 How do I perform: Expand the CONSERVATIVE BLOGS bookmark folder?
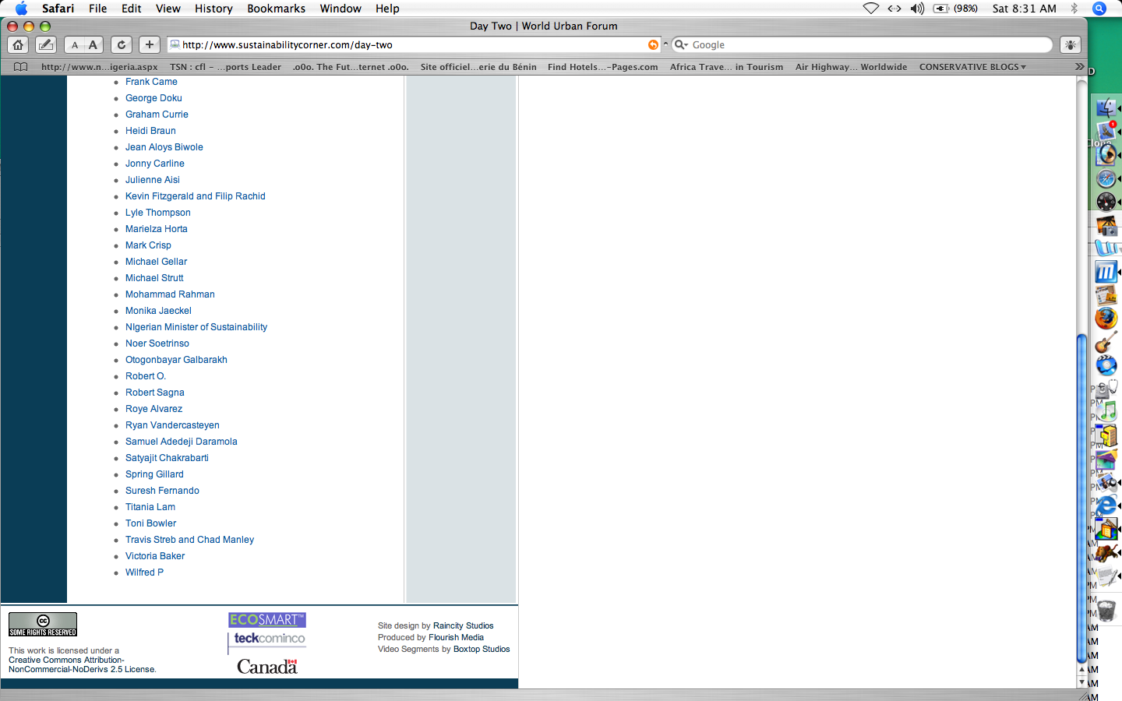972,67
